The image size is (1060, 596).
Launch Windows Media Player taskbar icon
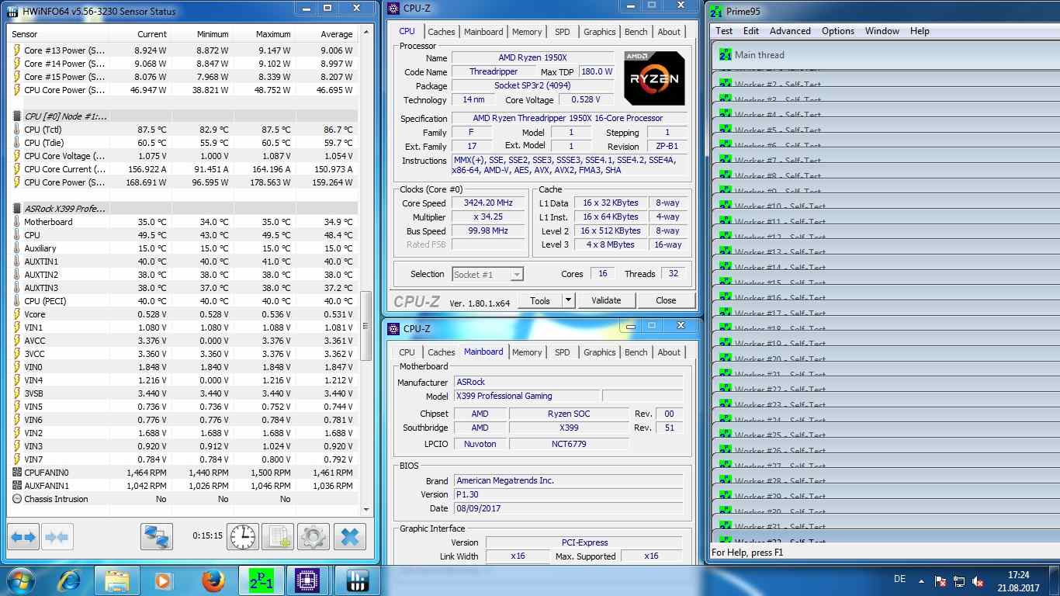coord(163,580)
